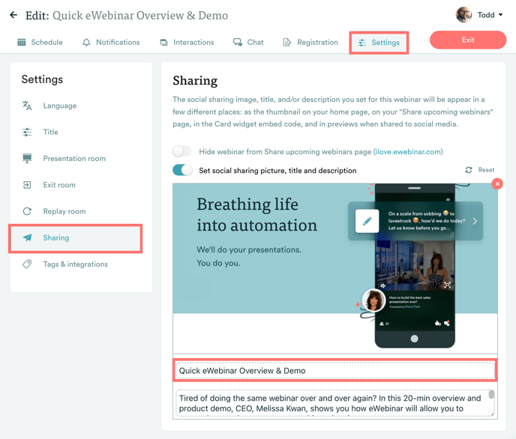
Task: Click the Chat bubble icon
Action: coord(237,42)
